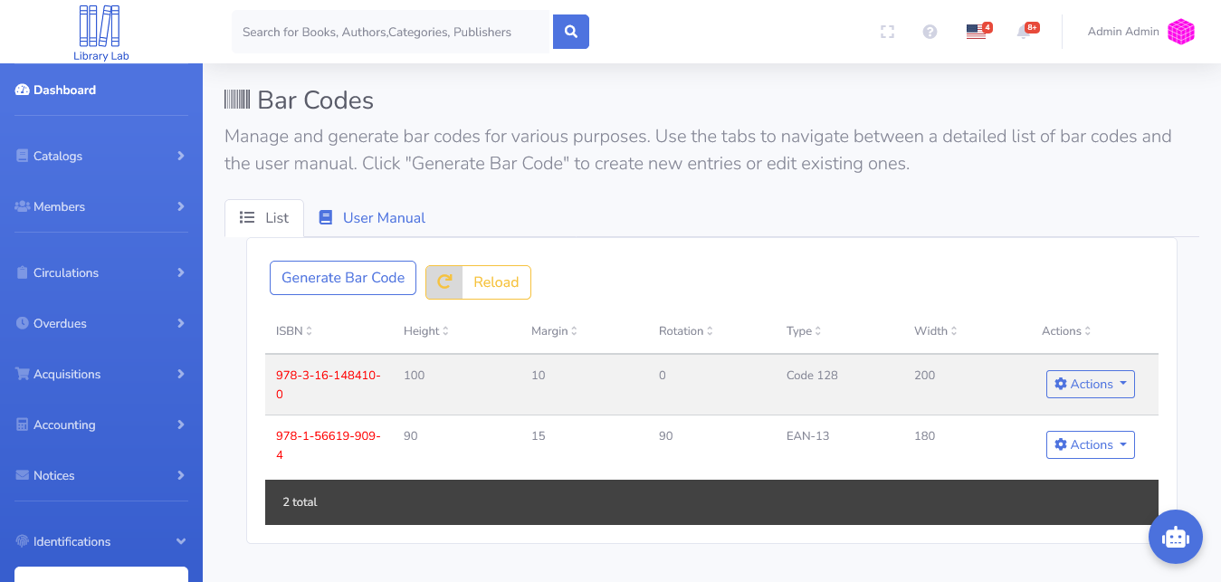
Task: Click the Notices envelope icon
Action: [21, 475]
